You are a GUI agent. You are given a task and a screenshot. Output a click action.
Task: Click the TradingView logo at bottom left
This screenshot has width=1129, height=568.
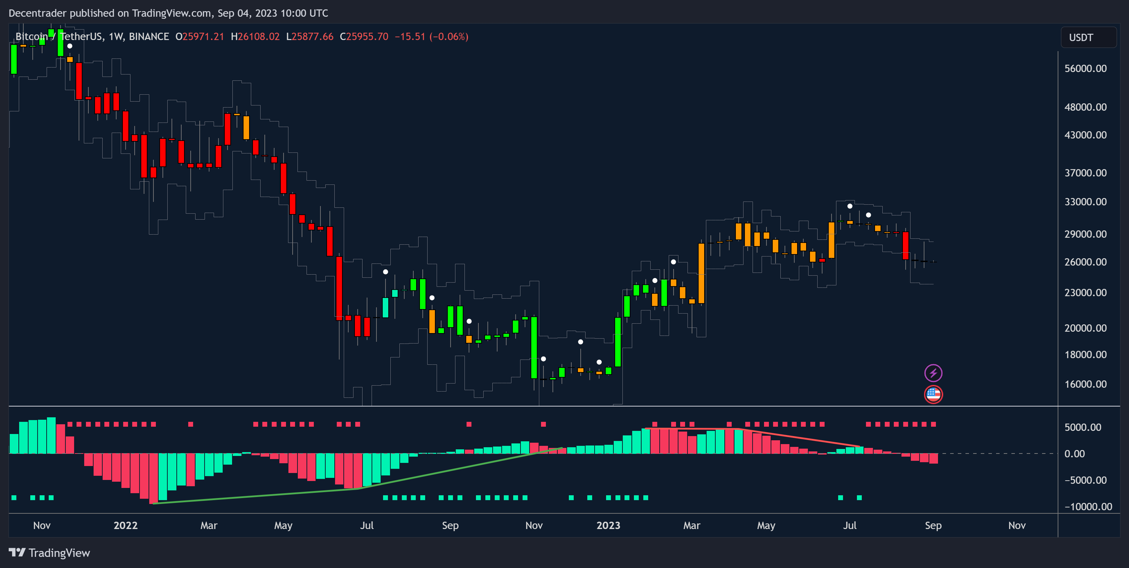49,553
